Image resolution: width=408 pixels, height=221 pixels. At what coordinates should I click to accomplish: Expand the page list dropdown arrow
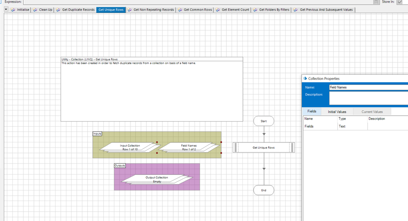6,9
